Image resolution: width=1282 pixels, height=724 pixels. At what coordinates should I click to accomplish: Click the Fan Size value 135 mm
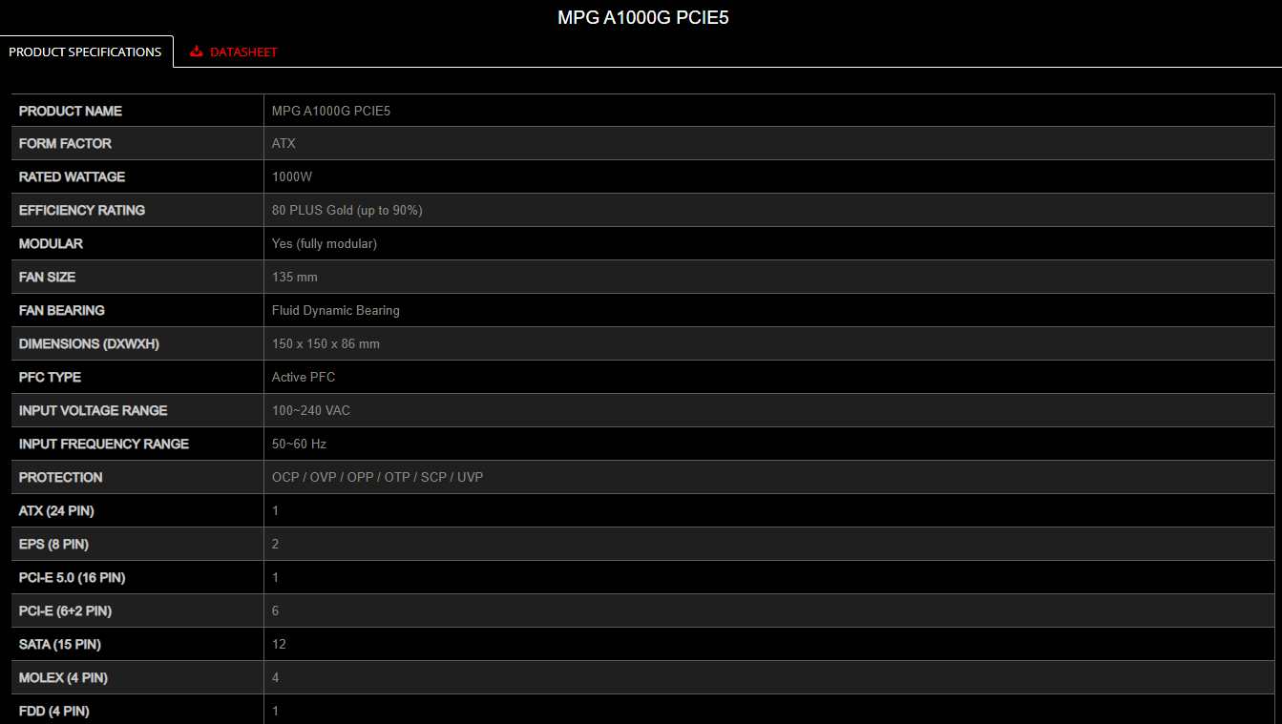point(295,277)
